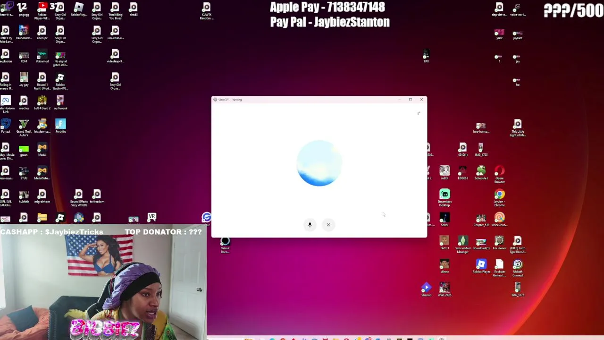The height and width of the screenshot is (340, 604).
Task: Select the skinnn image file
Action: [x=445, y=266]
